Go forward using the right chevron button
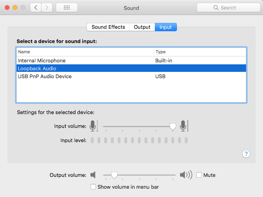The image size is (263, 197). 47,8
